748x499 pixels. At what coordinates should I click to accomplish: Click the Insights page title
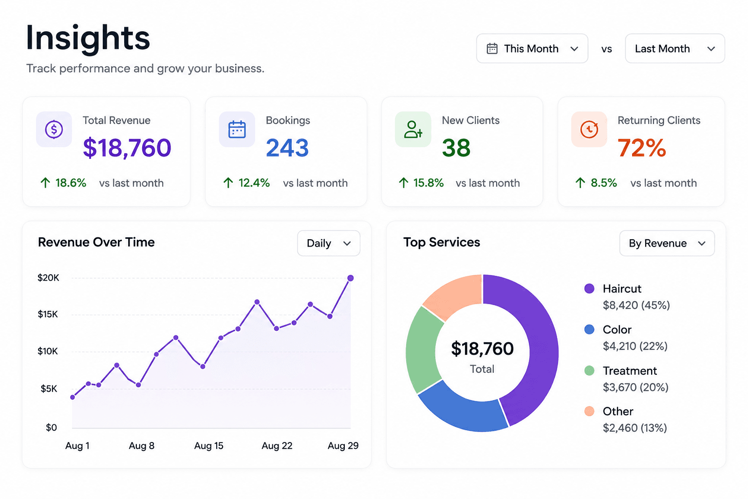[x=88, y=38]
